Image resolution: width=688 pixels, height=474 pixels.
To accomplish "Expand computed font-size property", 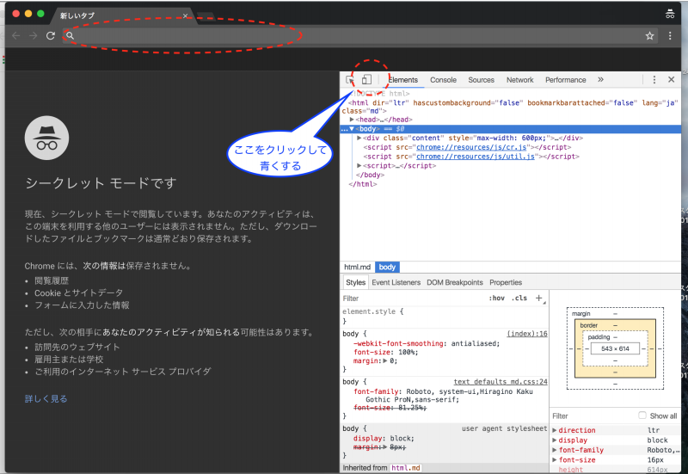I will click(x=555, y=460).
